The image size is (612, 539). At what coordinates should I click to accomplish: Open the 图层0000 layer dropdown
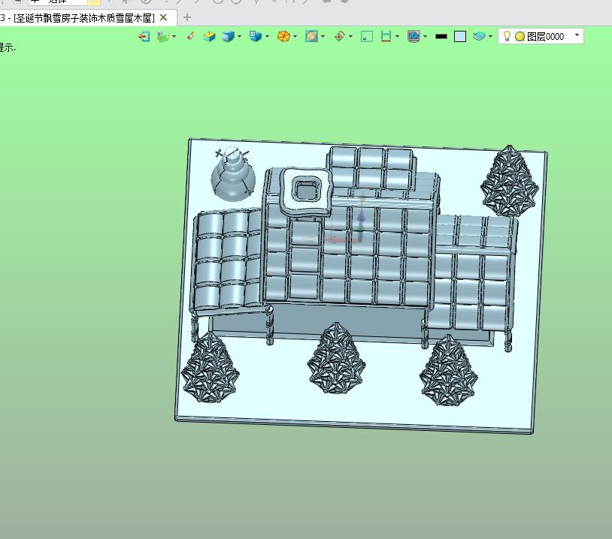pyautogui.click(x=577, y=35)
